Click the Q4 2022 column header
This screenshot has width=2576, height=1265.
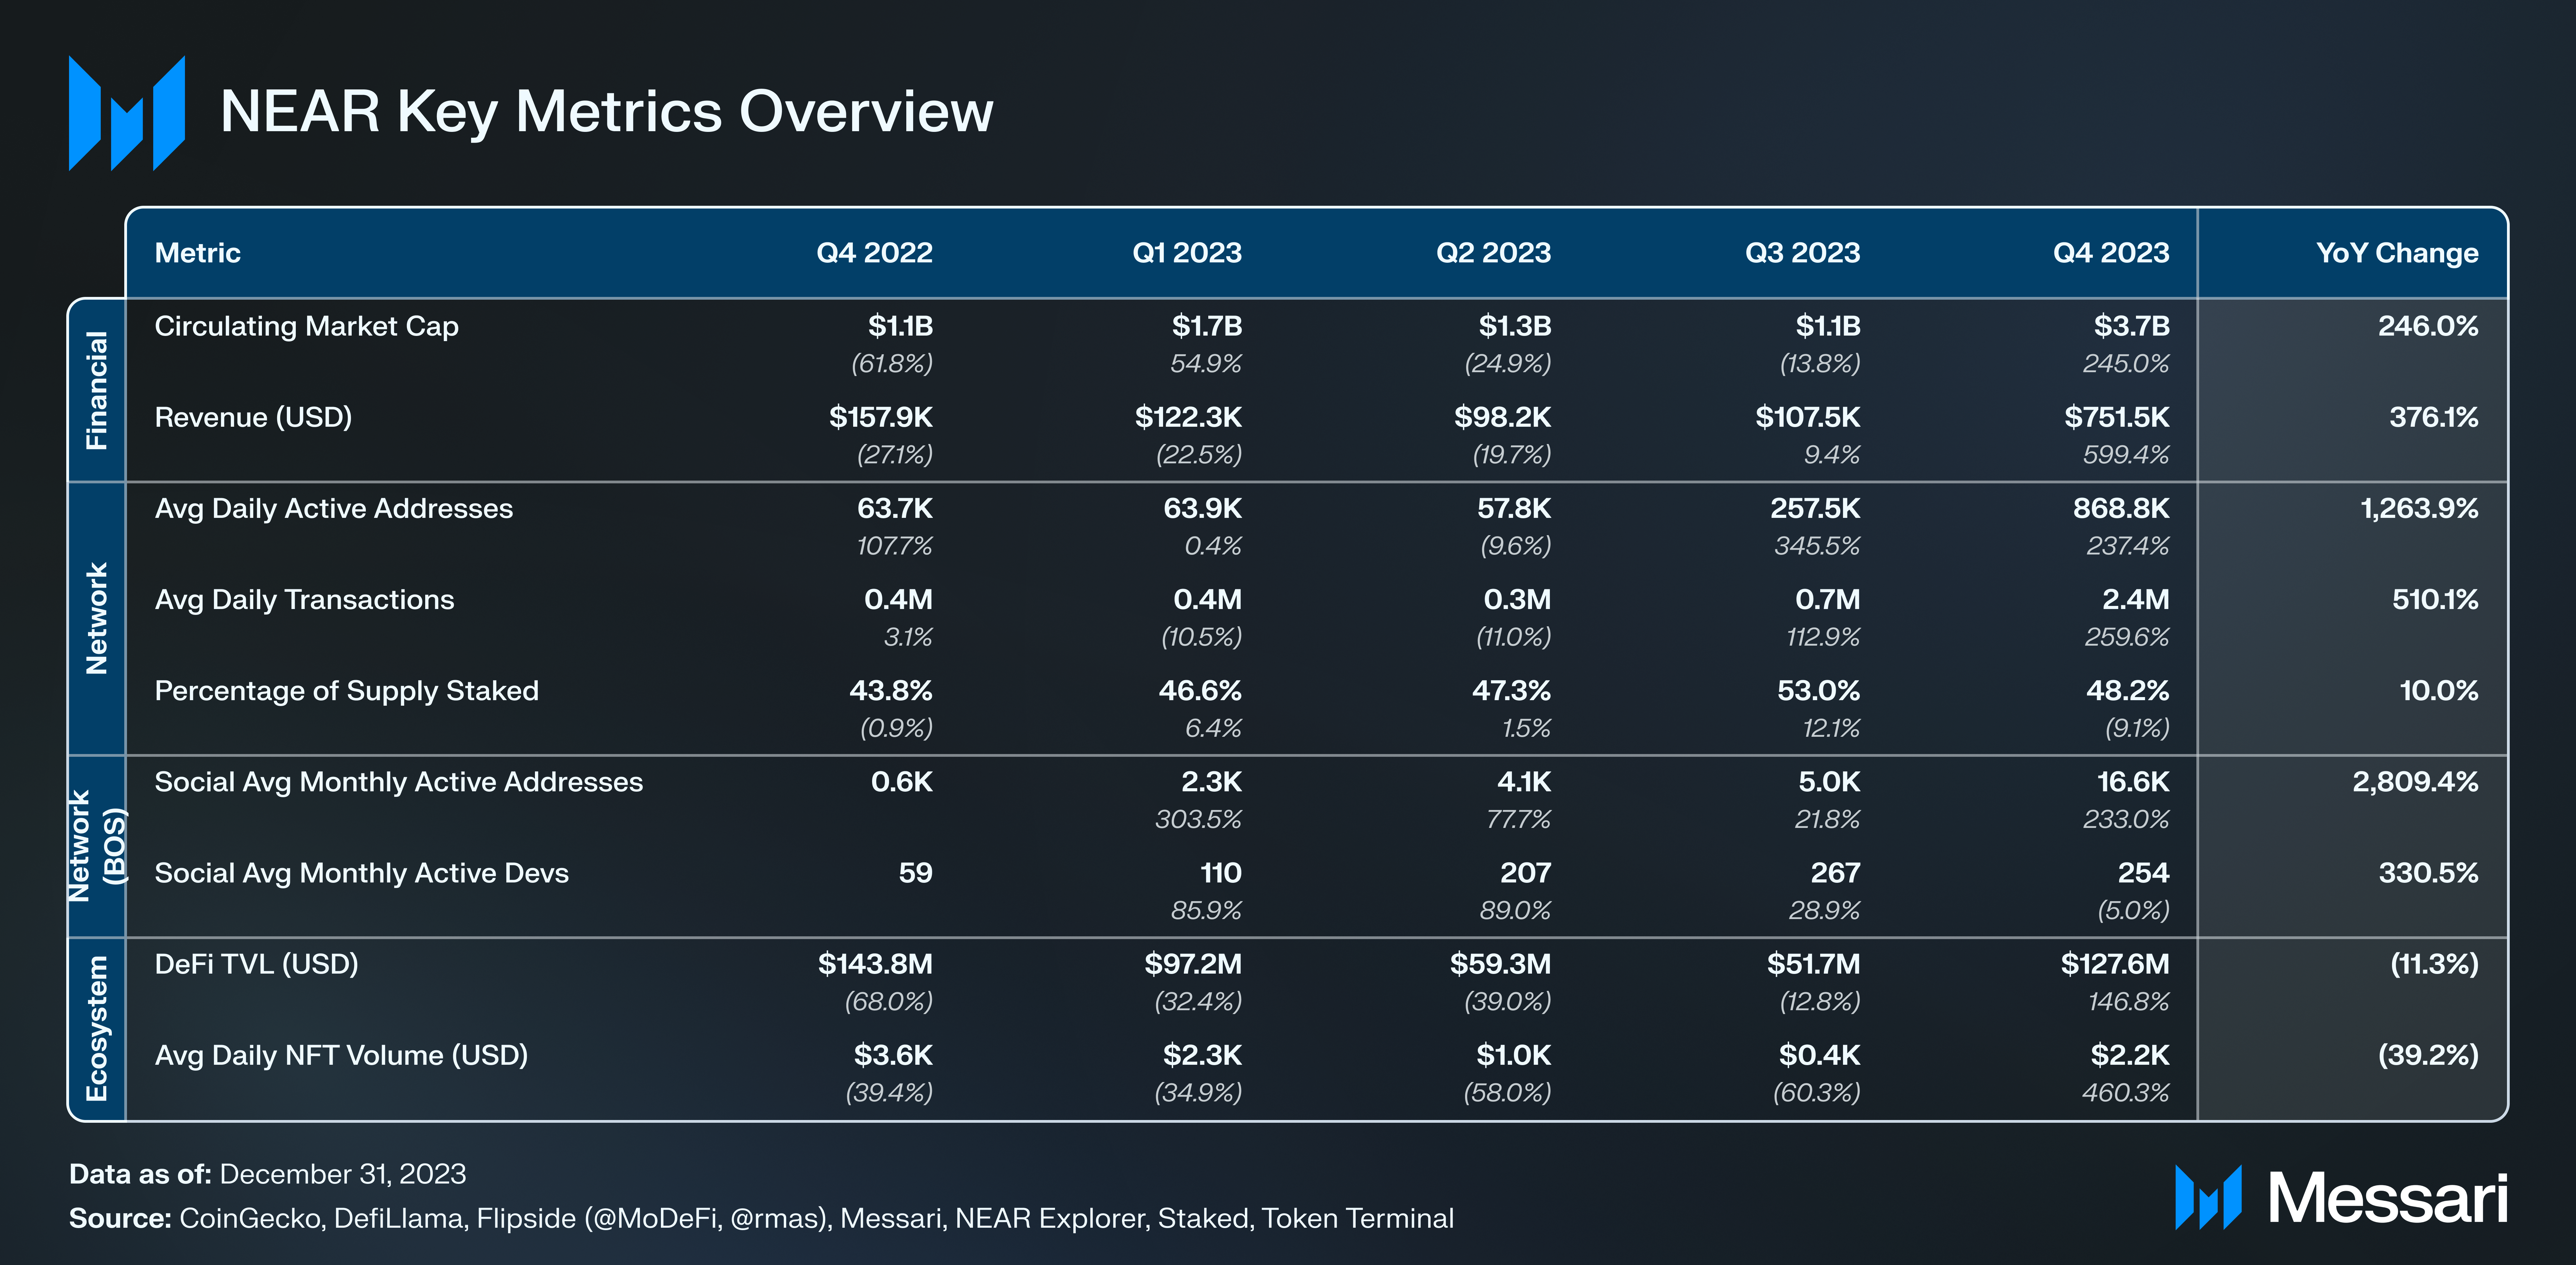coord(874,253)
